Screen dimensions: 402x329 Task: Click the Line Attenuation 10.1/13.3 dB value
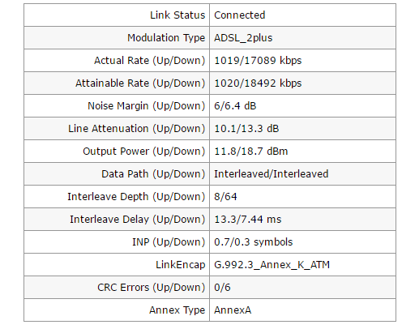coord(246,129)
